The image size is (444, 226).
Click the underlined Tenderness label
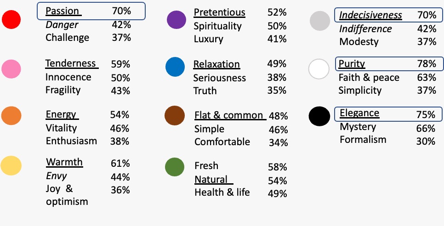72,63
